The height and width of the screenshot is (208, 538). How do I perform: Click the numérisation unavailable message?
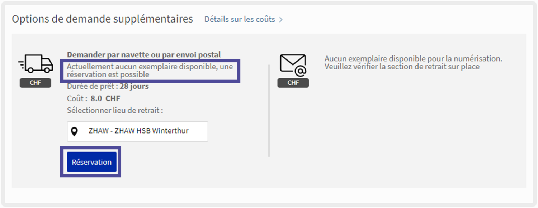413,59
